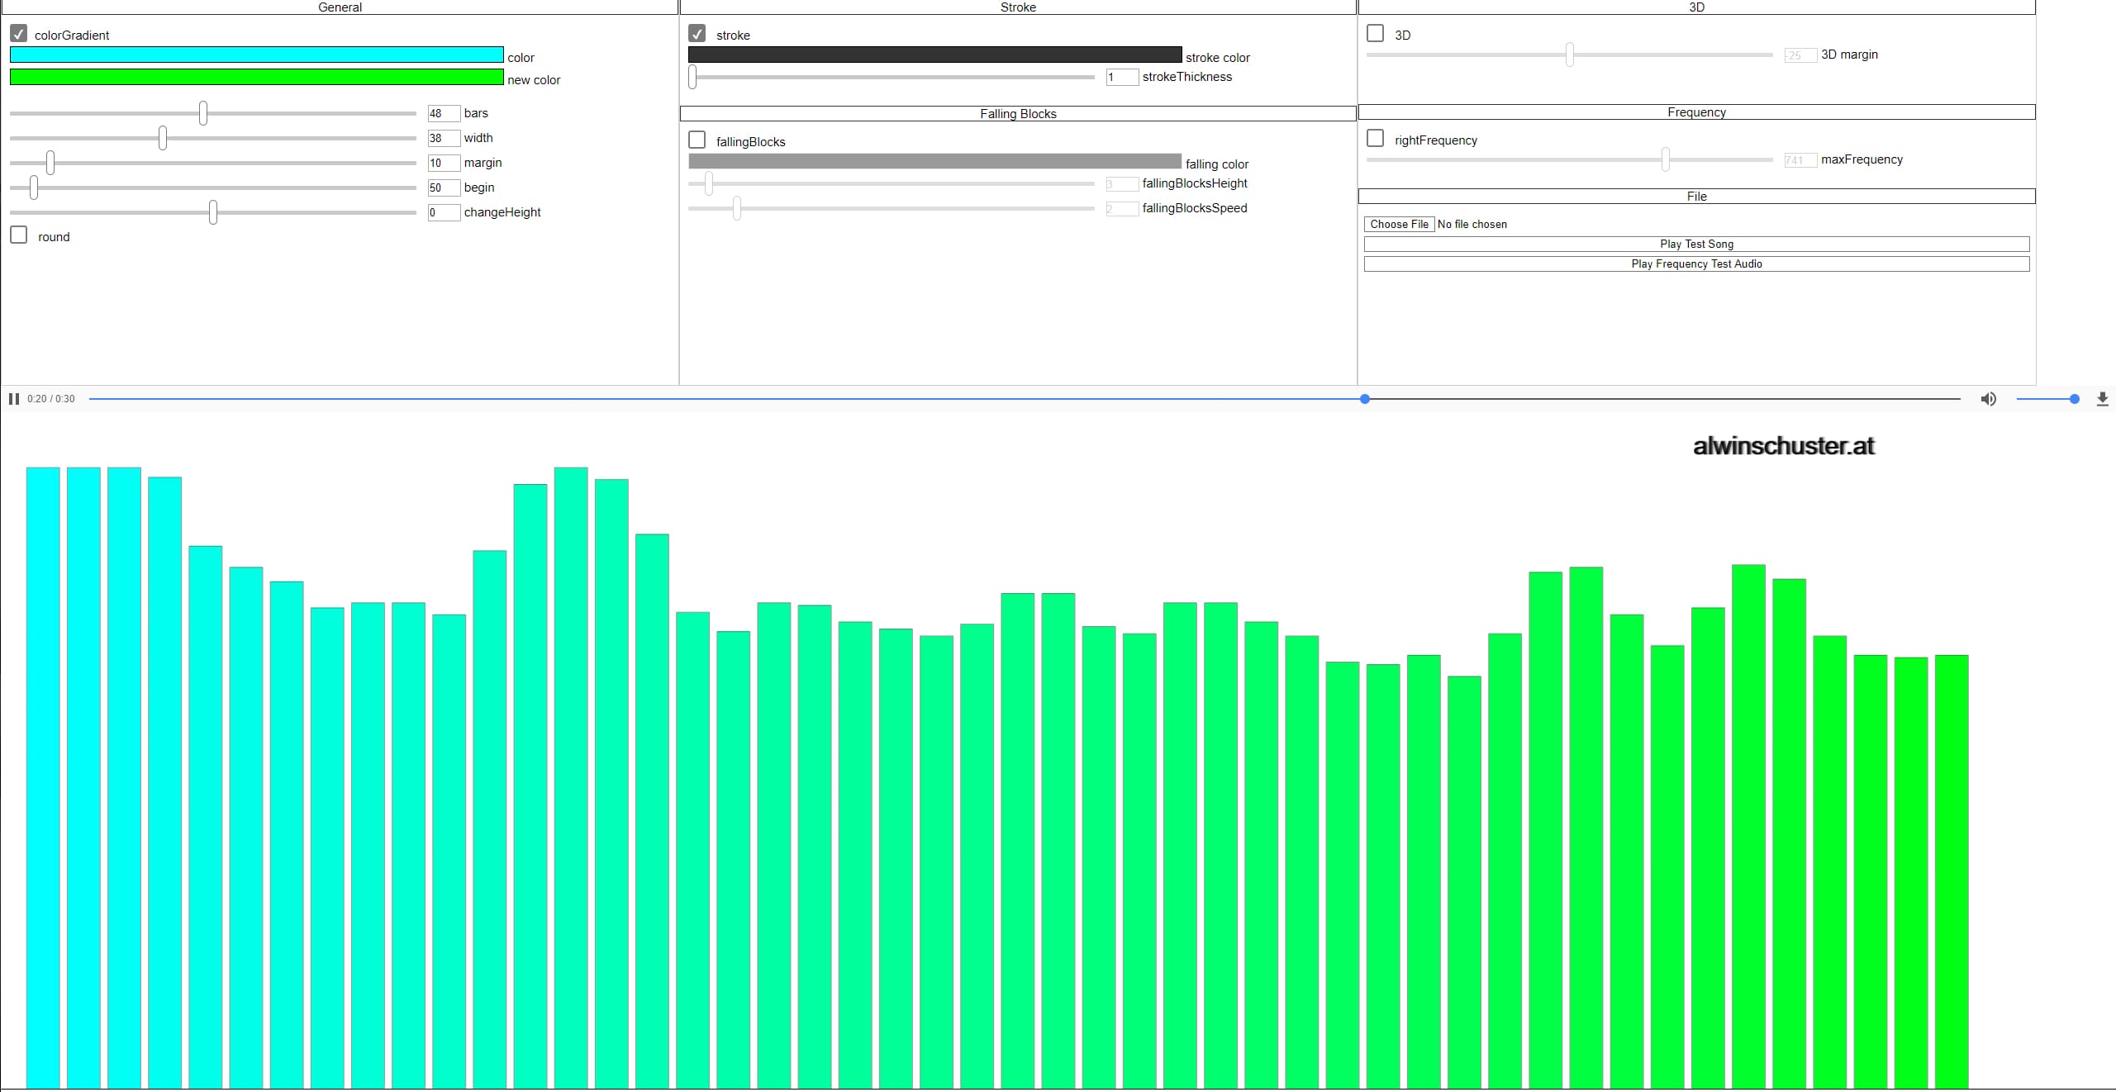Click the bars slider handle
The image size is (2116, 1092).
coord(203,113)
